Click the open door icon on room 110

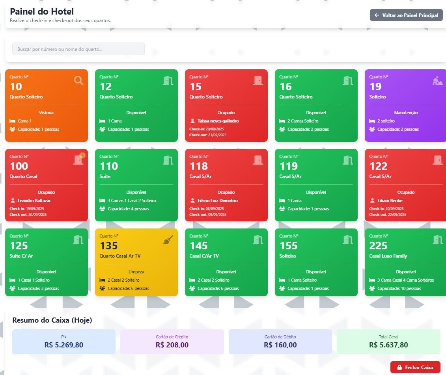click(x=168, y=160)
